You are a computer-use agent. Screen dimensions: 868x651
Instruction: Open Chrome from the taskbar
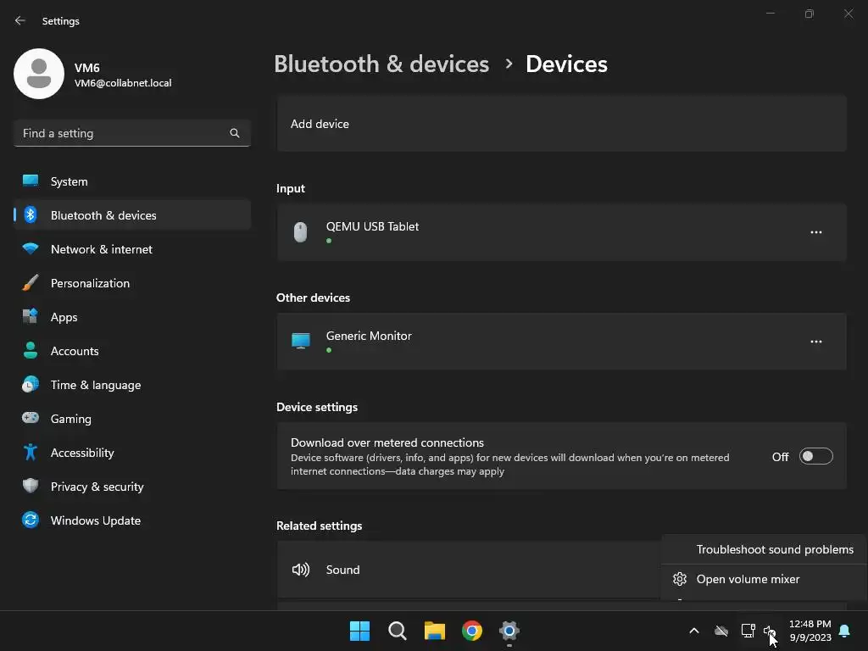click(472, 631)
